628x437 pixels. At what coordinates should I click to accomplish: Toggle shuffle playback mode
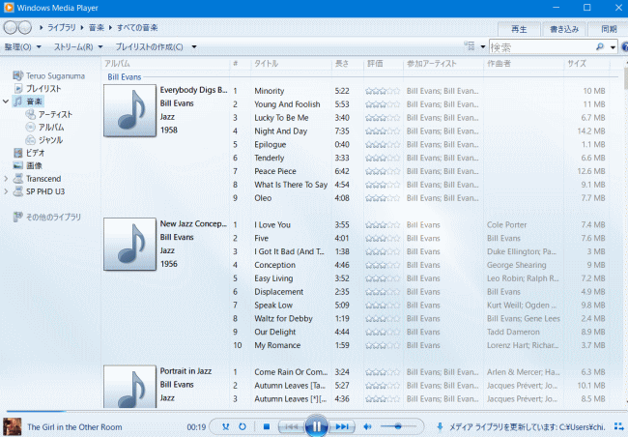(225, 426)
